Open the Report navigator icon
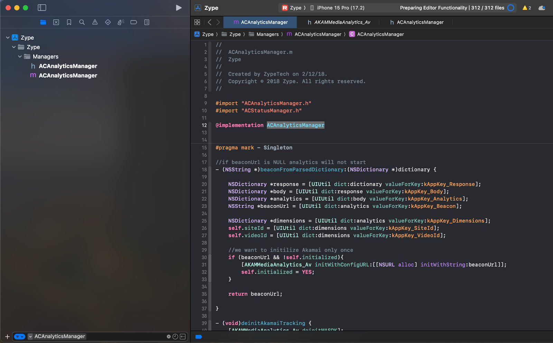Screen dimensions: 553x343 pyautogui.click(x=147, y=22)
